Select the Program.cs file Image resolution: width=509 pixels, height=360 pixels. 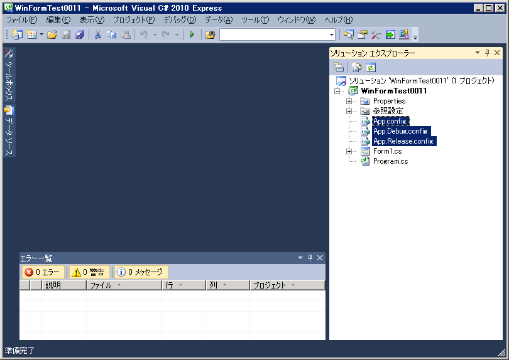pyautogui.click(x=390, y=161)
